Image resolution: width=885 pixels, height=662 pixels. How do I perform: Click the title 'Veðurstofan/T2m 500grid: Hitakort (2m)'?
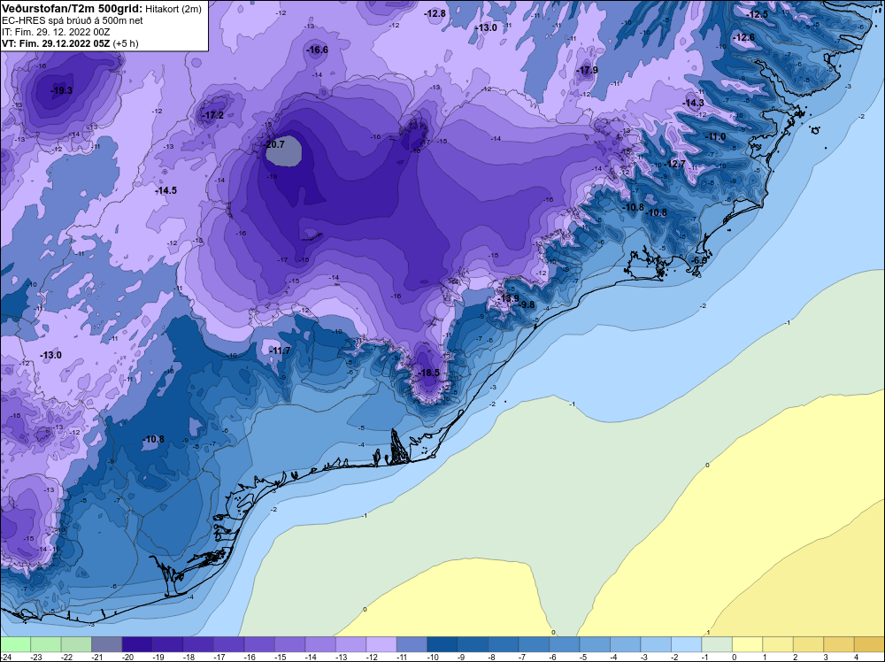pyautogui.click(x=102, y=9)
